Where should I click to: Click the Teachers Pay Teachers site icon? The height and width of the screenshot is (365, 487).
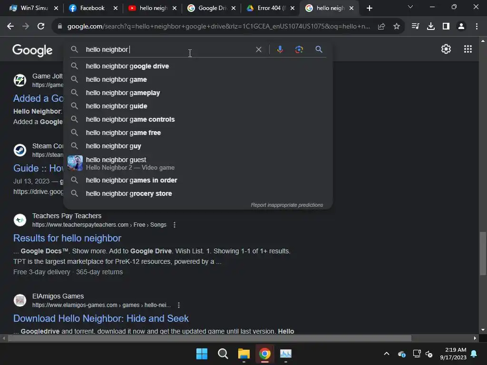coord(20,220)
